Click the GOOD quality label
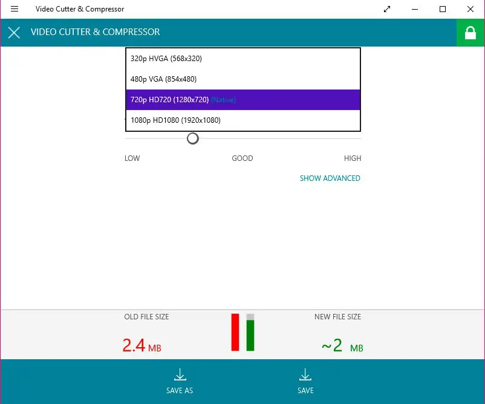Screen dimensions: 485x404 click(x=242, y=158)
